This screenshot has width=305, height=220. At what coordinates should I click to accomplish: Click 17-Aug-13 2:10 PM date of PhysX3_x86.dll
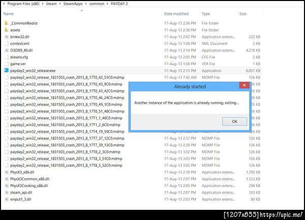180,172
